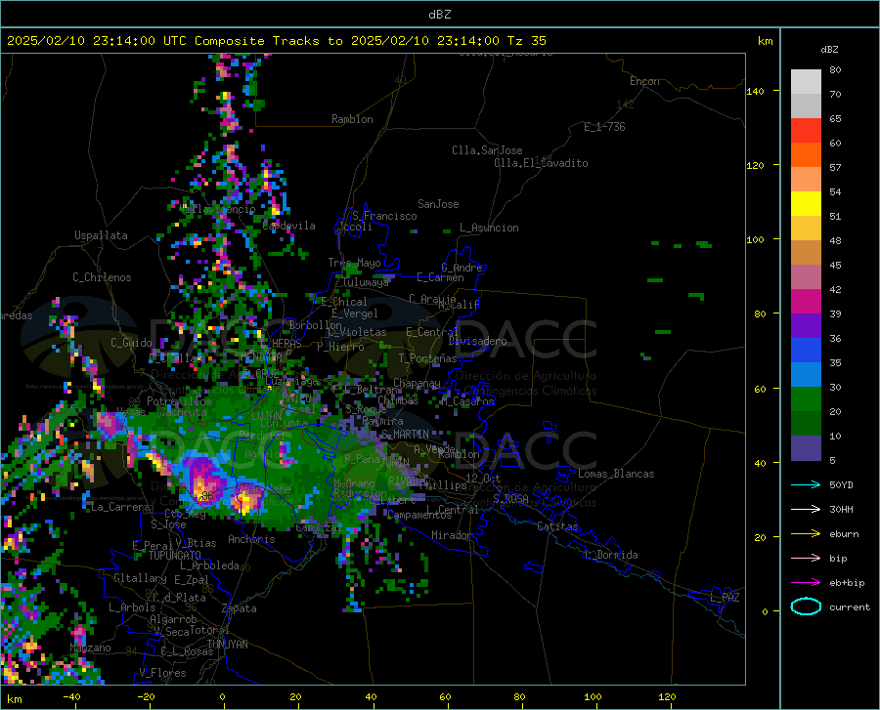
Task: Click the Divisadero map label
Action: (477, 341)
